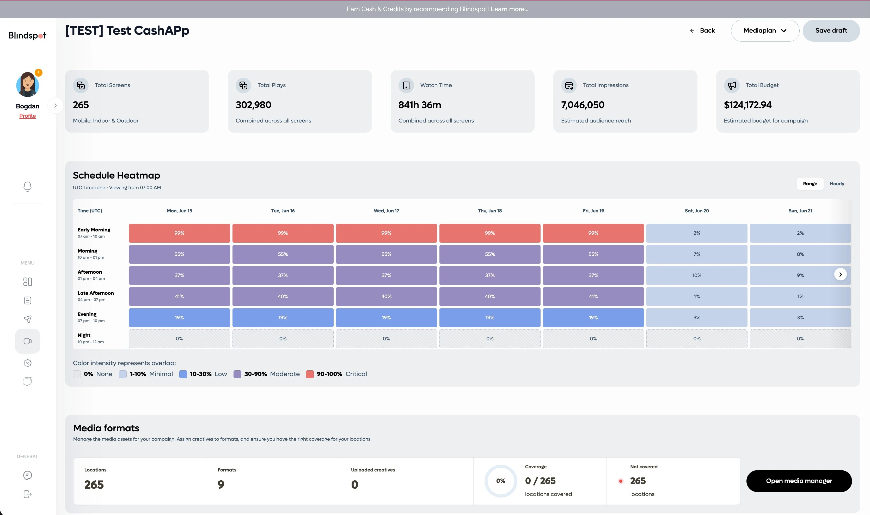Show the next heatmap days with the arrow
This screenshot has width=870, height=515.
coord(840,274)
